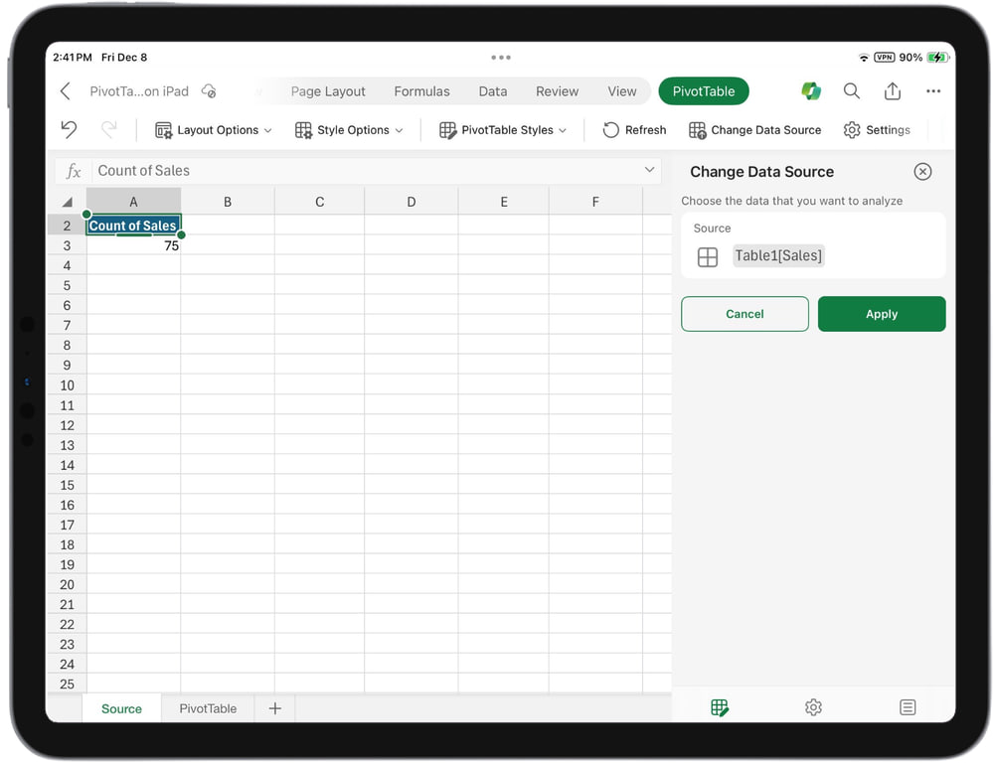
Task: Open the Source sheet tab
Action: click(121, 708)
